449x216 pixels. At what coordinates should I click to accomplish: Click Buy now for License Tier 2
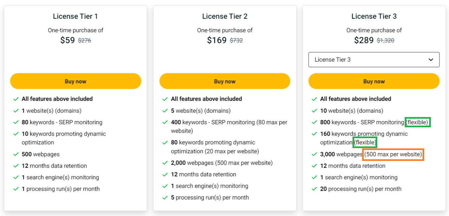pyautogui.click(x=225, y=81)
